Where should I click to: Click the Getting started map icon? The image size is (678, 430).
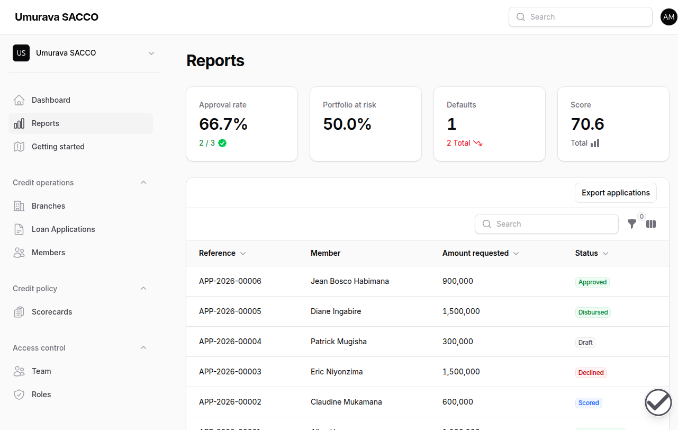pos(19,147)
